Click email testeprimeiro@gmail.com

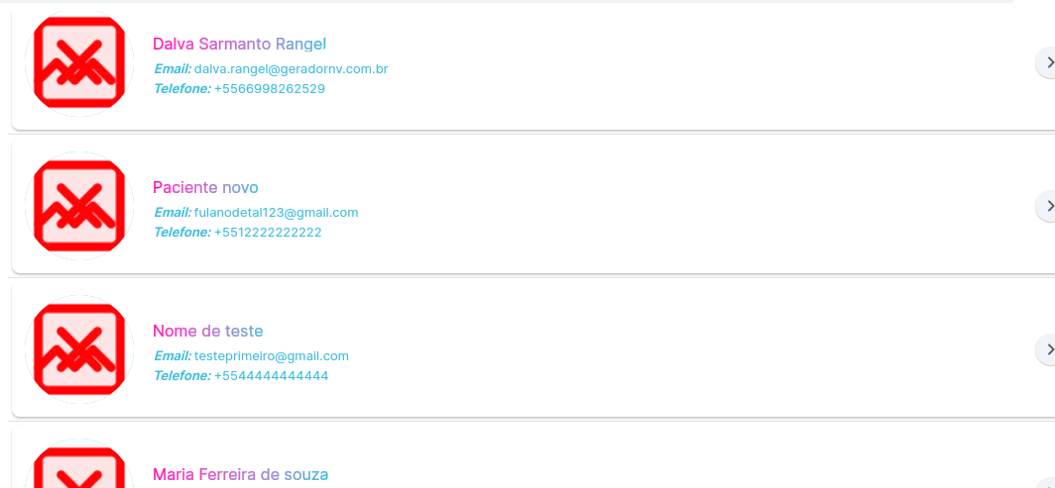tap(272, 356)
